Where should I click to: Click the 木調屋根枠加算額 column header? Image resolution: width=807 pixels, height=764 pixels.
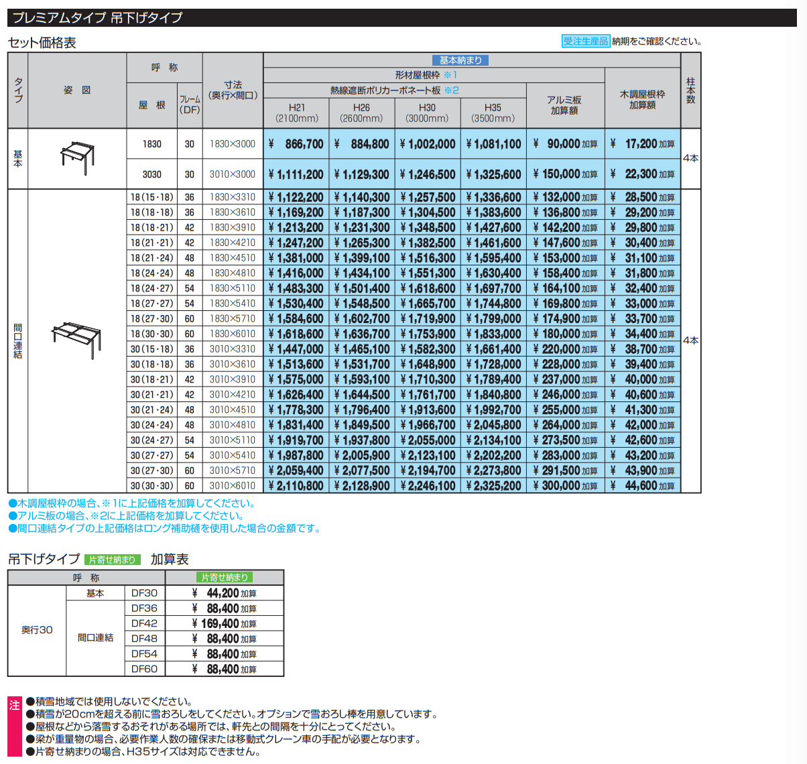point(642,100)
